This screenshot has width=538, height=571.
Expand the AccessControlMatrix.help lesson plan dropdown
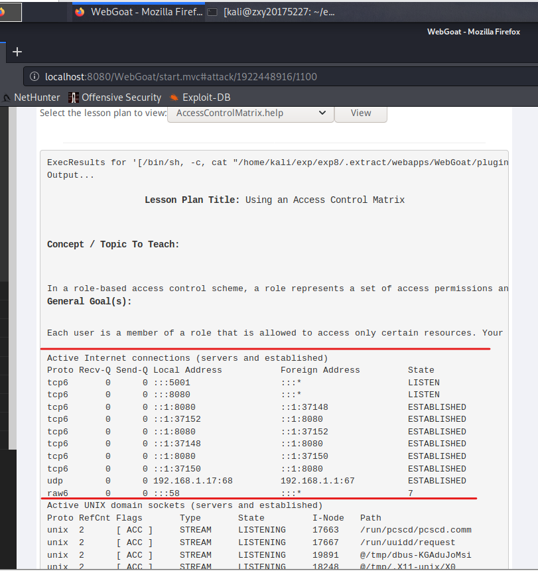(251, 113)
